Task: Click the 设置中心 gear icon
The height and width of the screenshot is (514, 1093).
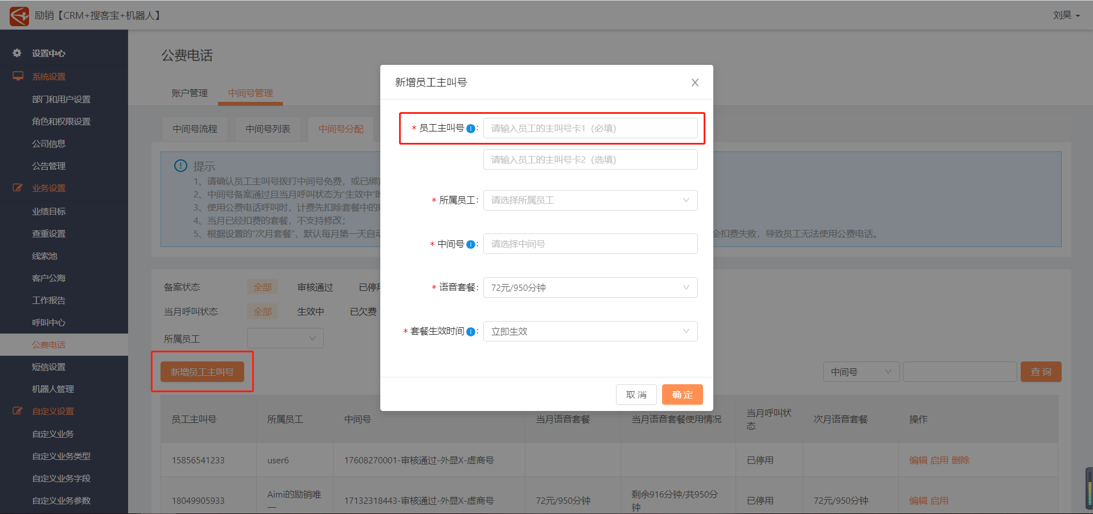Action: coord(17,53)
